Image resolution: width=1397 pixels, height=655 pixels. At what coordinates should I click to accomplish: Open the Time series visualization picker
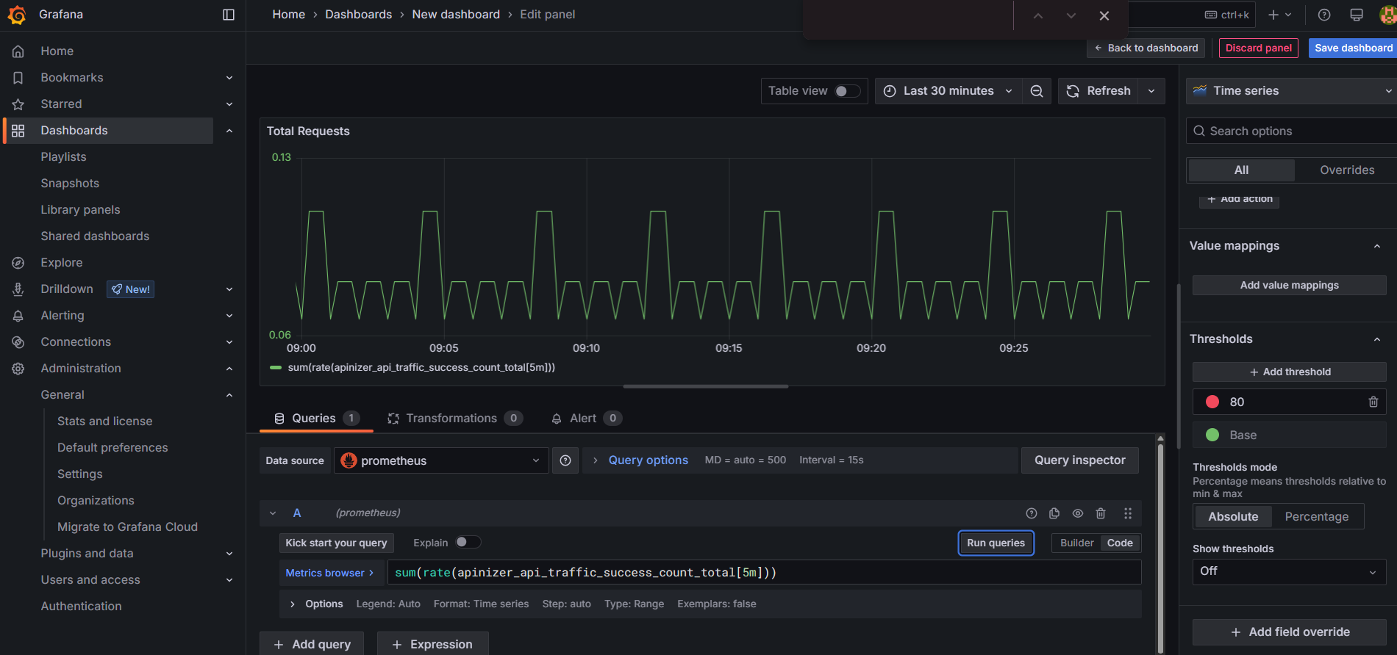[1291, 91]
